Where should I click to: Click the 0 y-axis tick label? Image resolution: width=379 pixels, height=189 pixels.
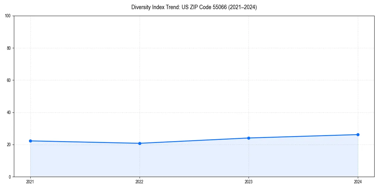[x=10, y=176]
